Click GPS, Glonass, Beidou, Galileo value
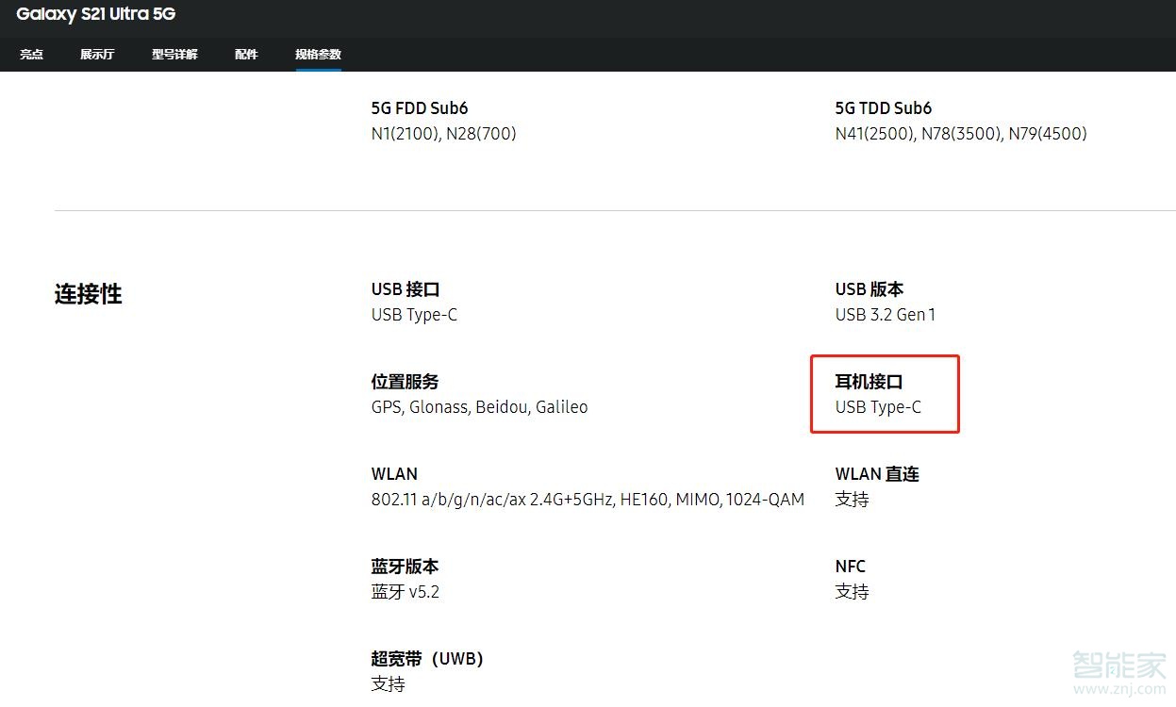Screen dimensions: 1176x707 point(480,407)
